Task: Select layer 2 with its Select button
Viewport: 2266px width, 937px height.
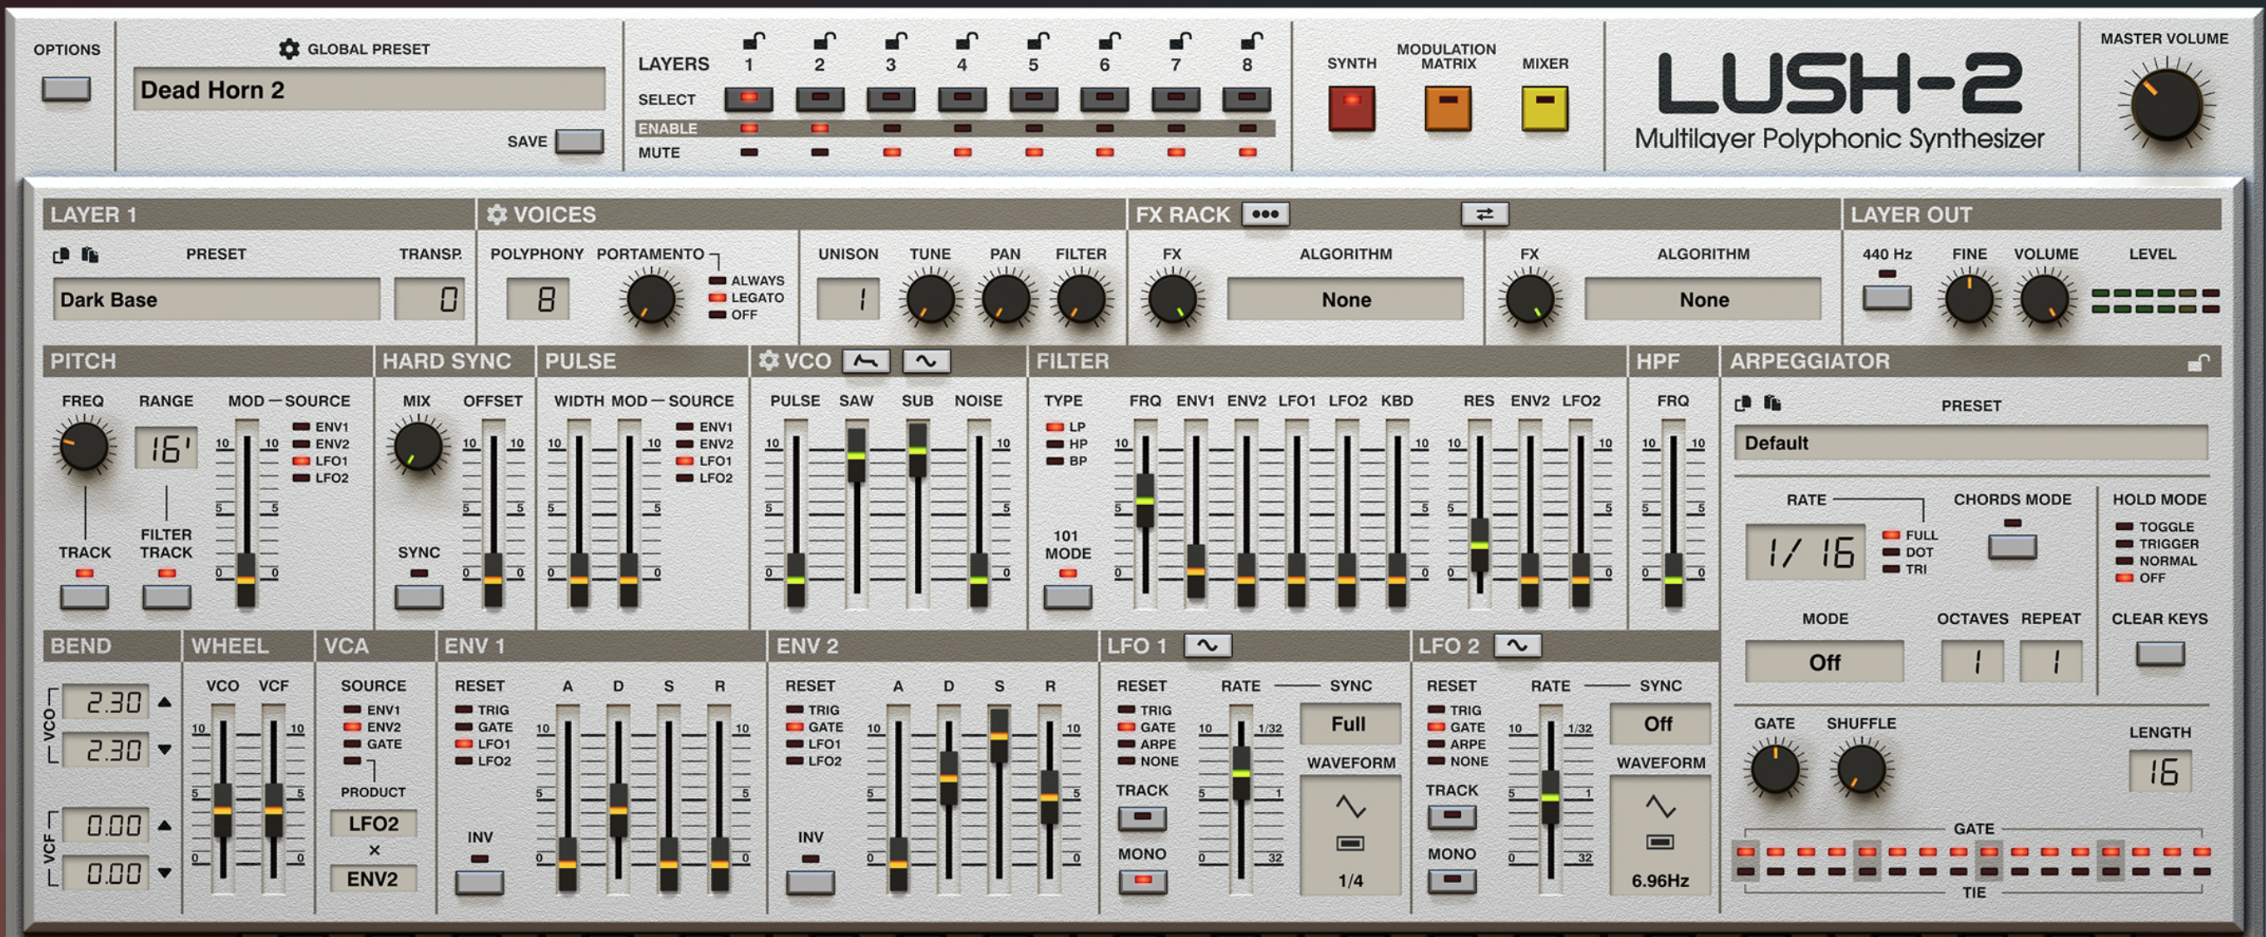Action: click(820, 98)
